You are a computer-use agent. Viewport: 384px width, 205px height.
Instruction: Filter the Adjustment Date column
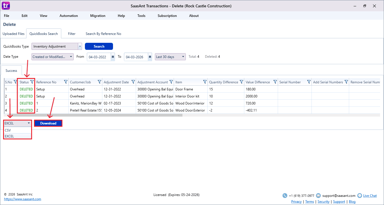tap(133, 82)
